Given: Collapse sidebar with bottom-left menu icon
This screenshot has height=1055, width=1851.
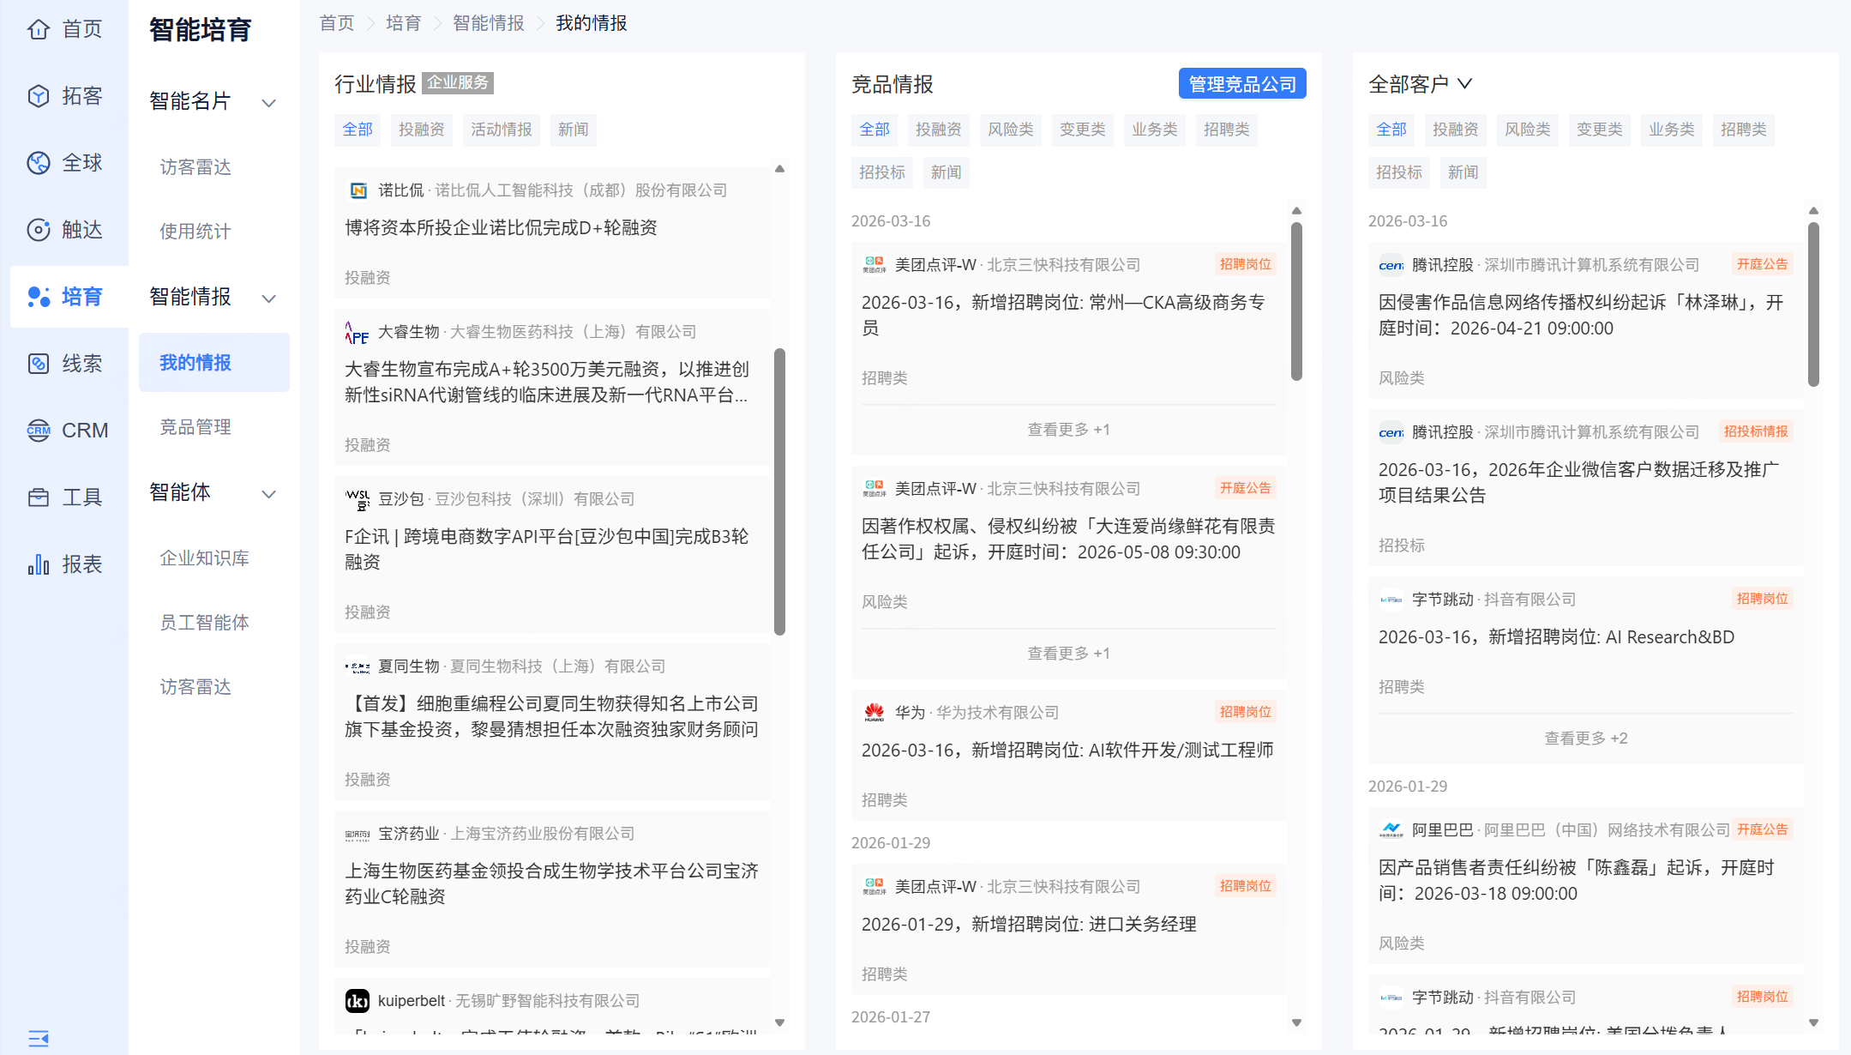Looking at the screenshot, I should coord(39,1039).
